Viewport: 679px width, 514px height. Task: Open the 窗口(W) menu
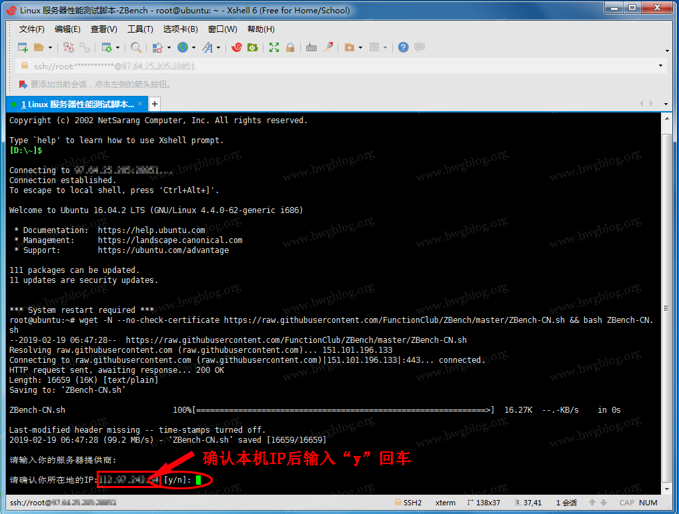coord(223,29)
